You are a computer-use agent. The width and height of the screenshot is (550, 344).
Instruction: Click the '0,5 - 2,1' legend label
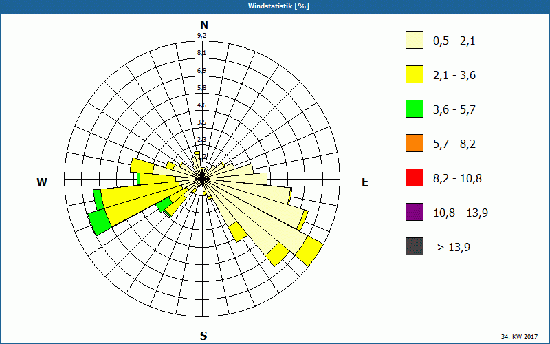[454, 41]
